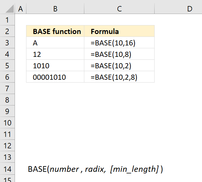202x182 pixels.
Task: Select column C header
Action: (119, 9)
